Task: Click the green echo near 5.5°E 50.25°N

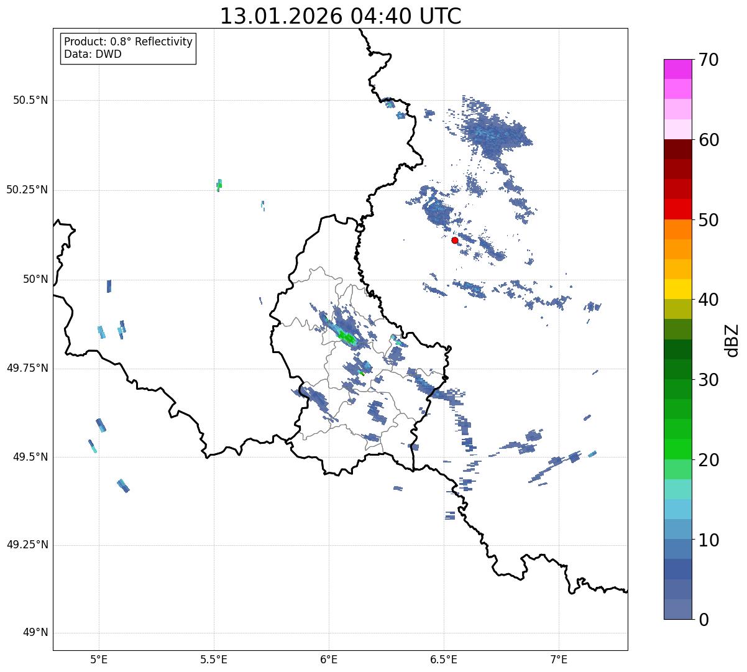Action: [219, 185]
